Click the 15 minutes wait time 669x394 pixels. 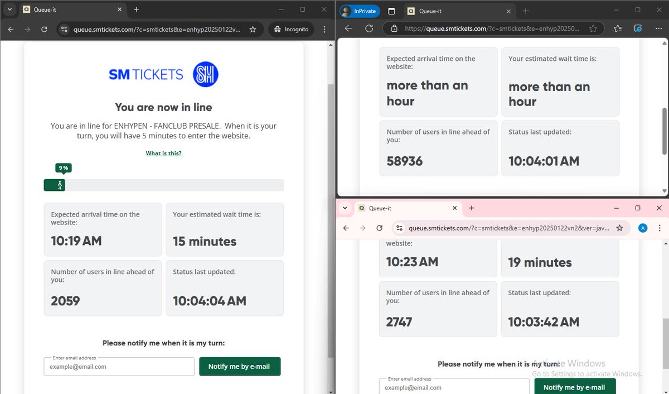point(205,242)
